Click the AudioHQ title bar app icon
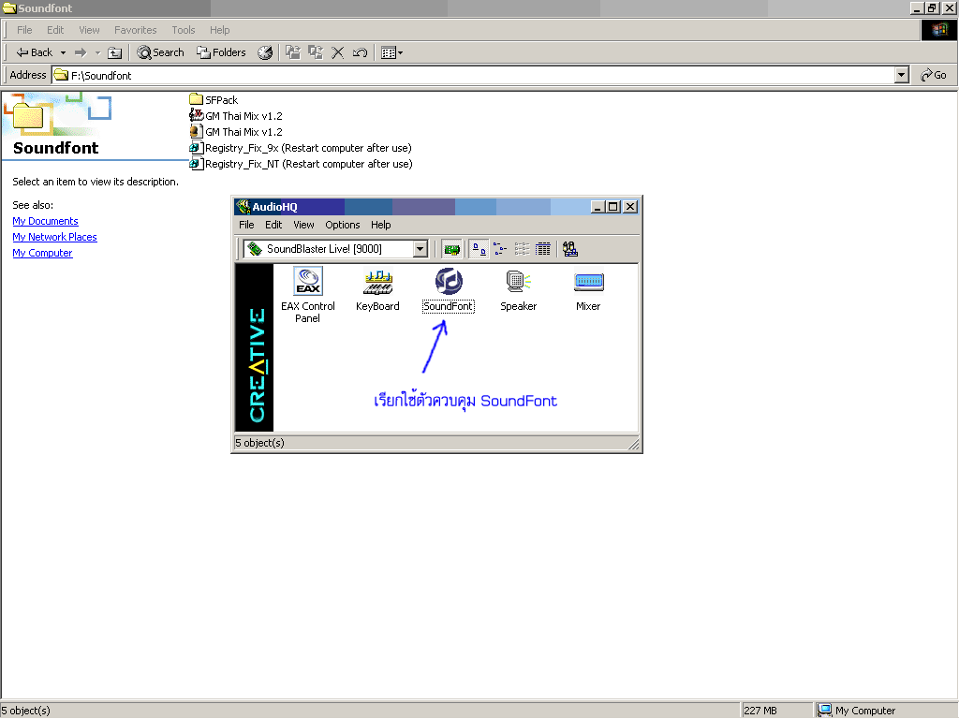Screen dimensions: 959x719 [x=243, y=207]
